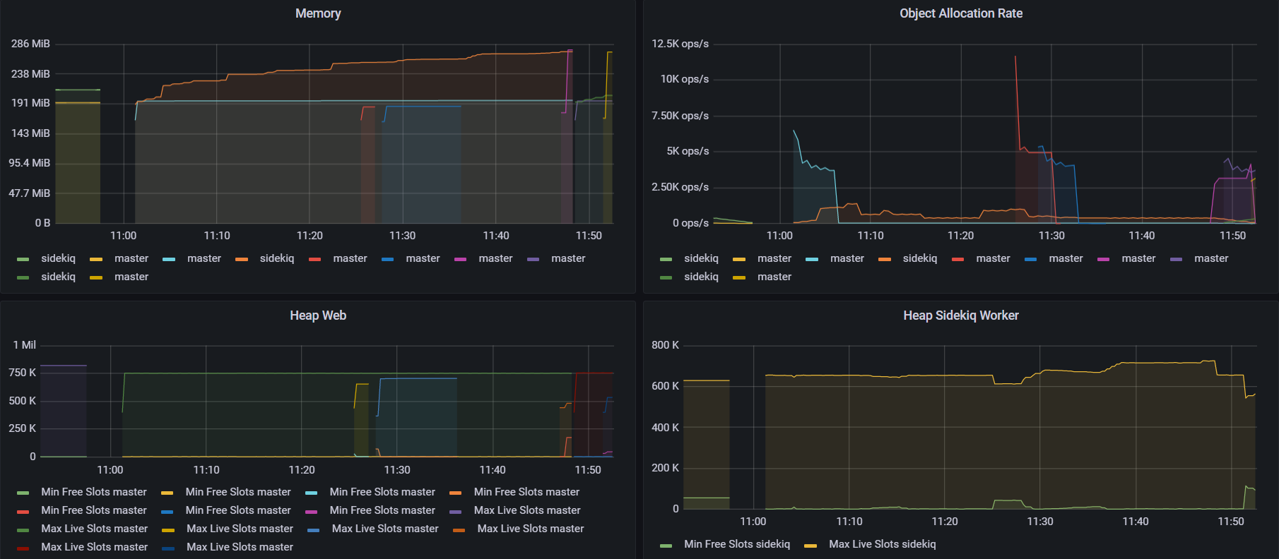Open the Heap Web panel title menu
1279x559 pixels.
(x=318, y=315)
